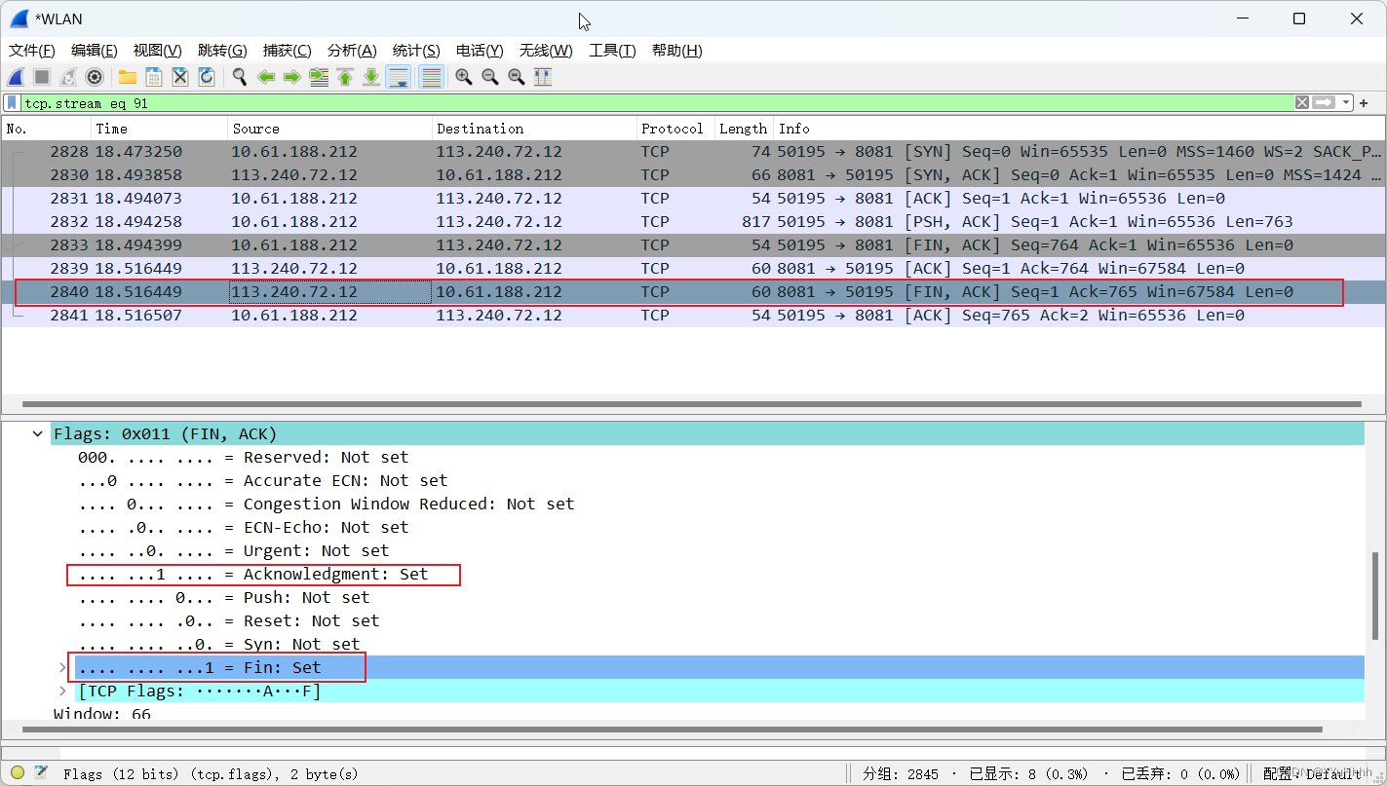
Task: Start capturing packets with shark fin icon
Action: 16,77
